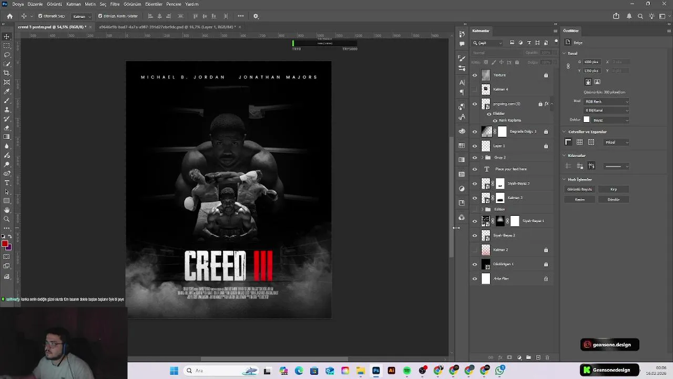The width and height of the screenshot is (673, 379).
Task: Hide the Renk Kaplama effect
Action: click(x=495, y=121)
